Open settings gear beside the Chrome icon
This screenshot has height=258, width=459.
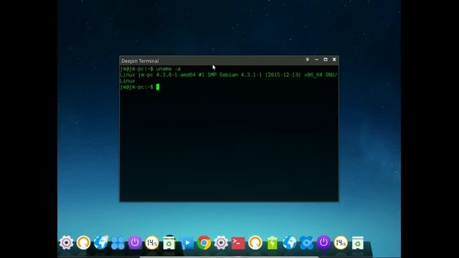click(221, 242)
